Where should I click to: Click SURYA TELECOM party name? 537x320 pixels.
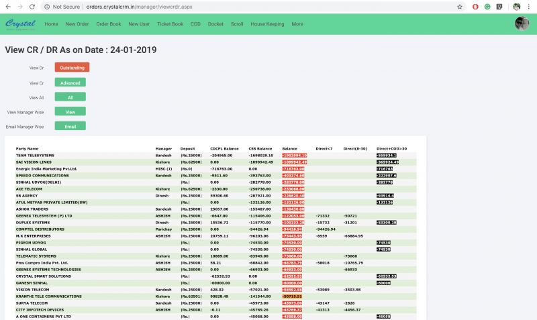[x=32, y=303]
